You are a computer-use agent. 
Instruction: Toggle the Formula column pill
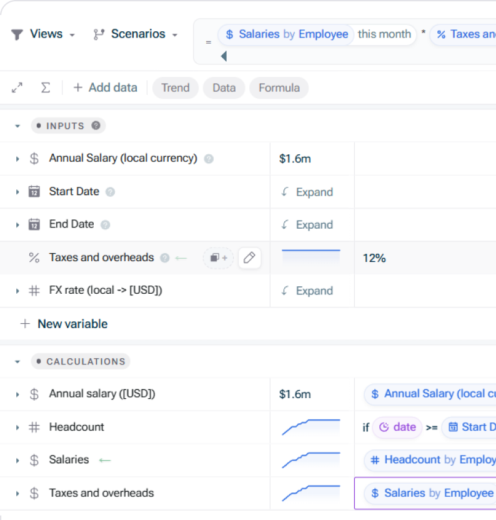[279, 88]
